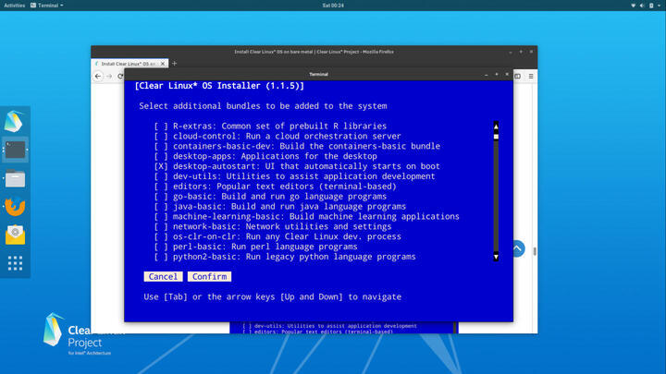Viewport: 666px width, 374px height.
Task: Close the Install Clear Linux tab
Action: tap(162, 64)
